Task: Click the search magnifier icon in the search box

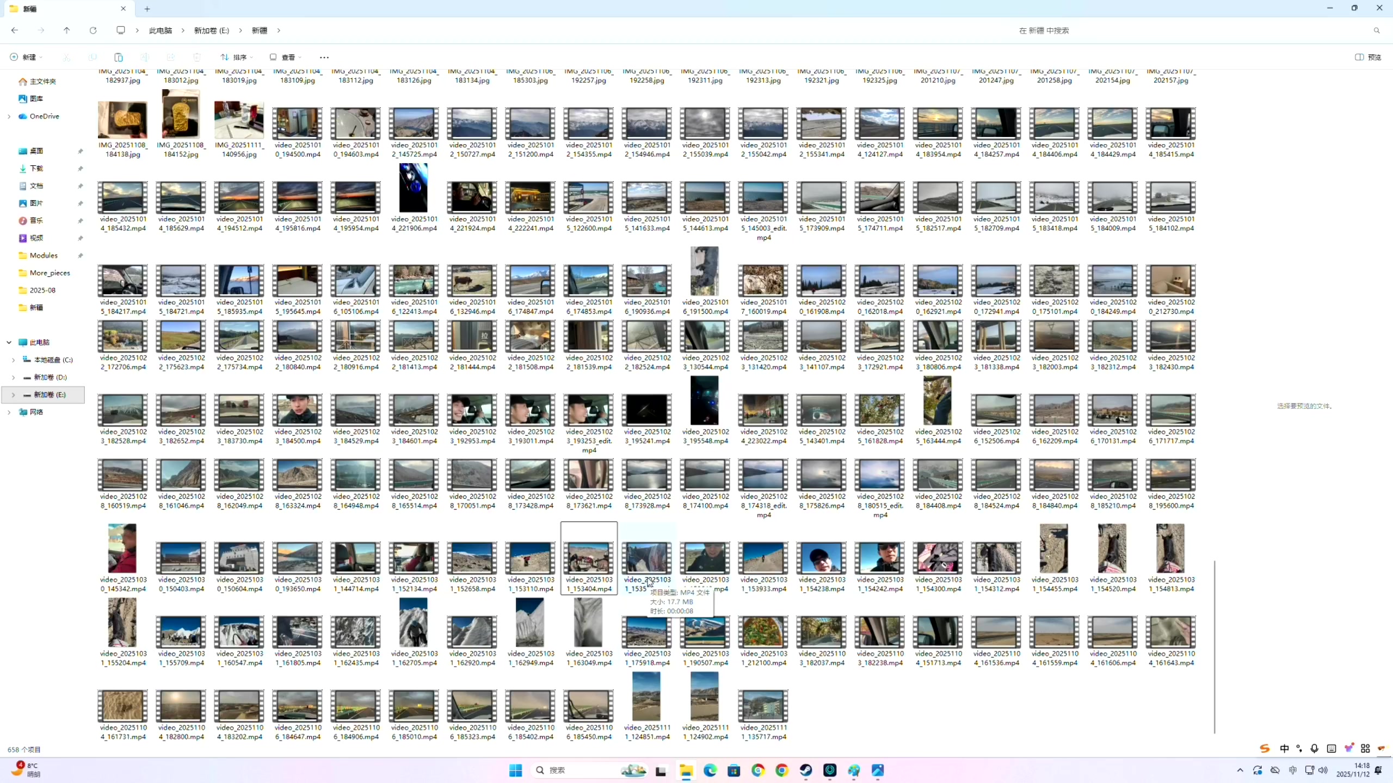Action: coord(1377,30)
